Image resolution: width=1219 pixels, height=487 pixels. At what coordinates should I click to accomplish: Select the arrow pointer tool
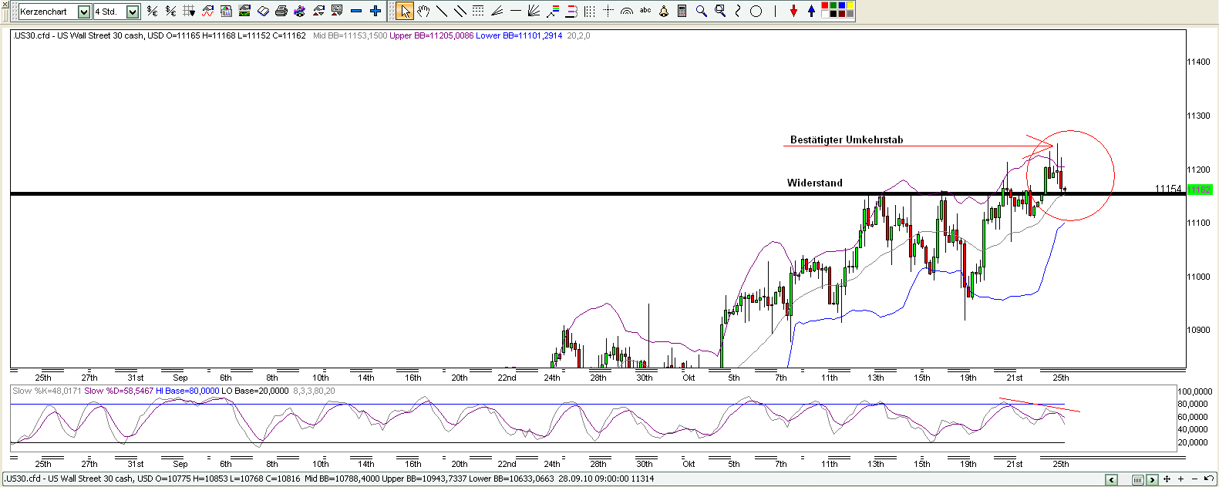(x=405, y=11)
